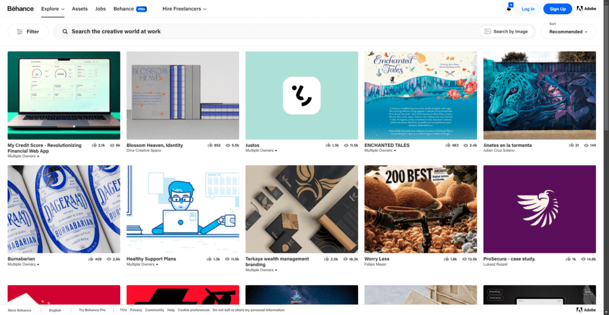609x315 pixels.
Task: Click the Behance logo
Action: click(21, 9)
